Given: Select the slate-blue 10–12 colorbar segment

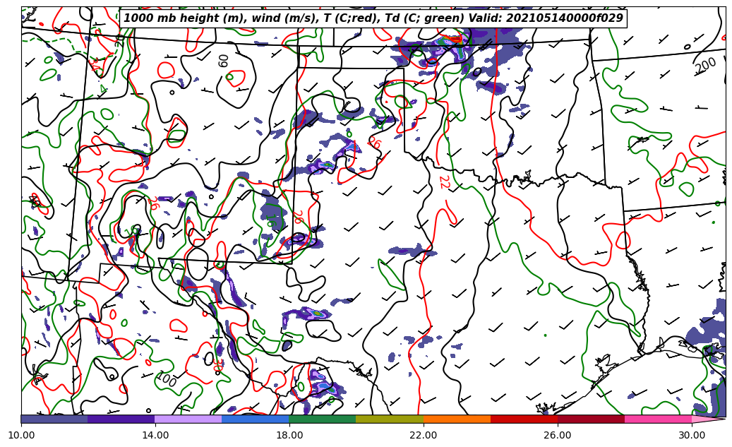Looking at the screenshot, I should point(54,419).
